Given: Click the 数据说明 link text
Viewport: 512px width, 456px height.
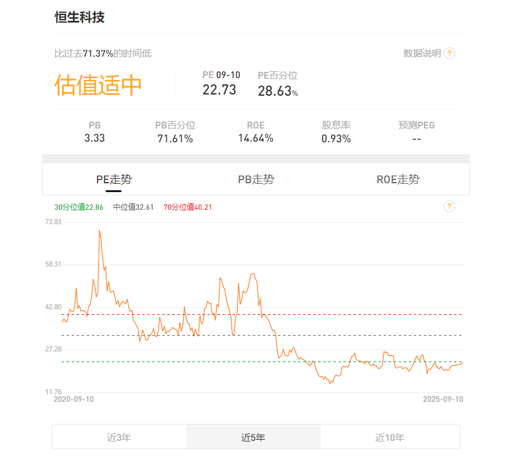Looking at the screenshot, I should point(422,53).
